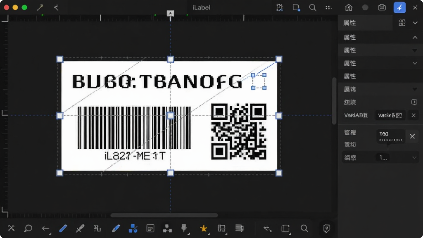This screenshot has height=238, width=423.
Task: Click the text lines list icon
Action: point(239,228)
